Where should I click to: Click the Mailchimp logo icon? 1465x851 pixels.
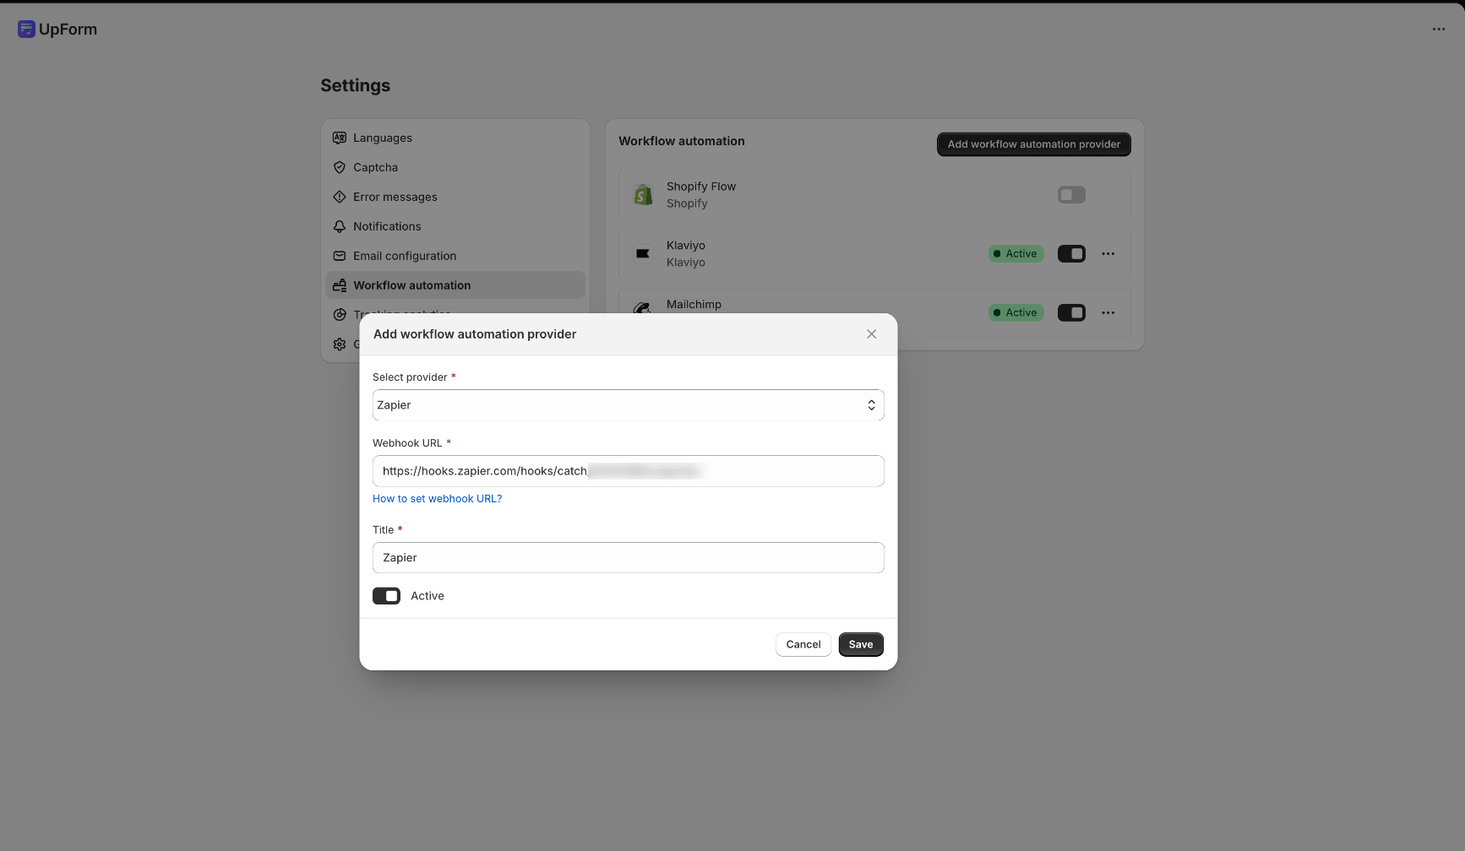(643, 307)
